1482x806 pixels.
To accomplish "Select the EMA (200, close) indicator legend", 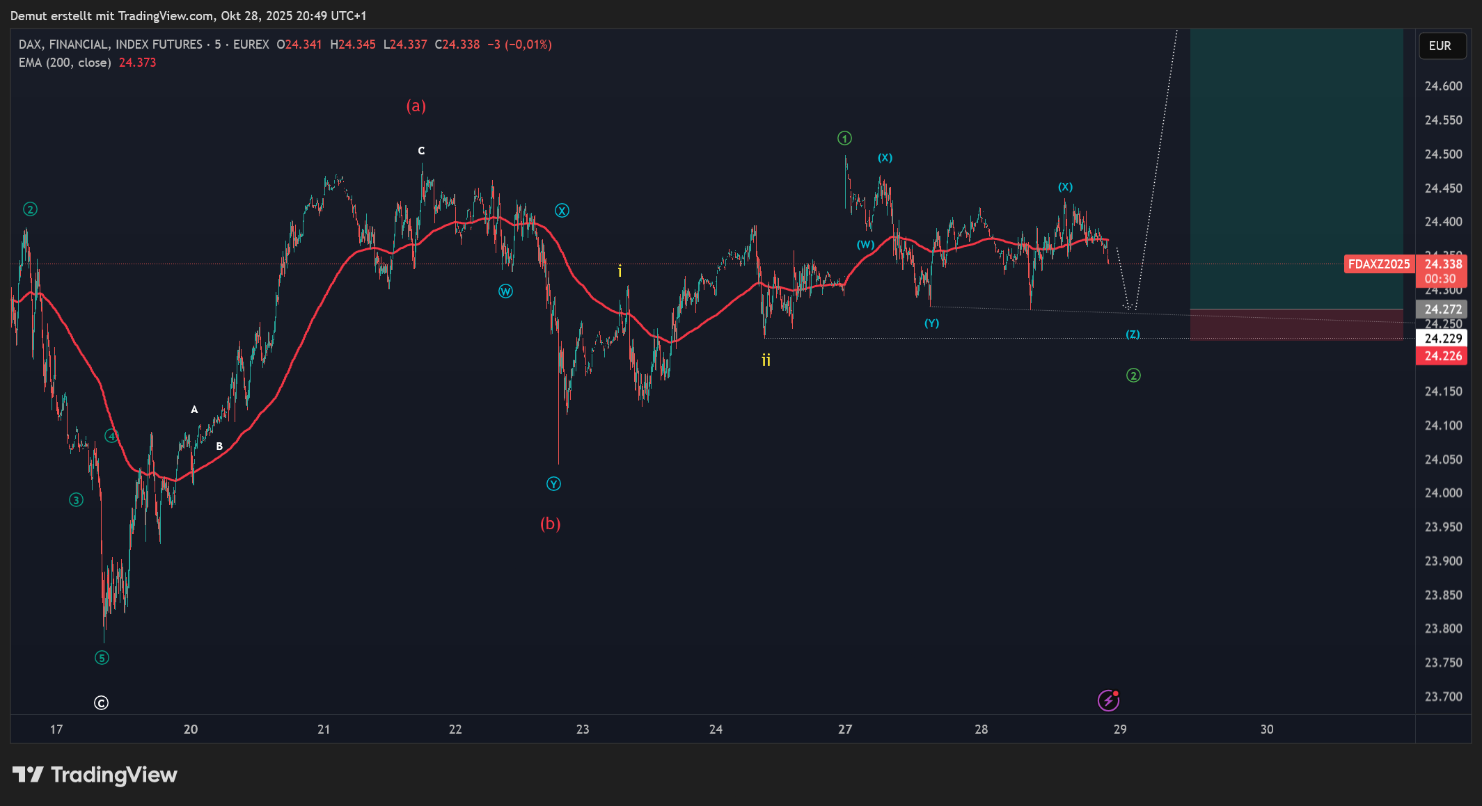I will click(65, 63).
